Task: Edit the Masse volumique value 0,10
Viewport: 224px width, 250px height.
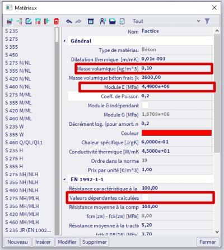Action: [176, 68]
